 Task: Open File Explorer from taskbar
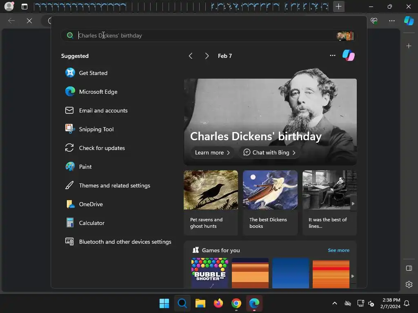[x=200, y=303]
